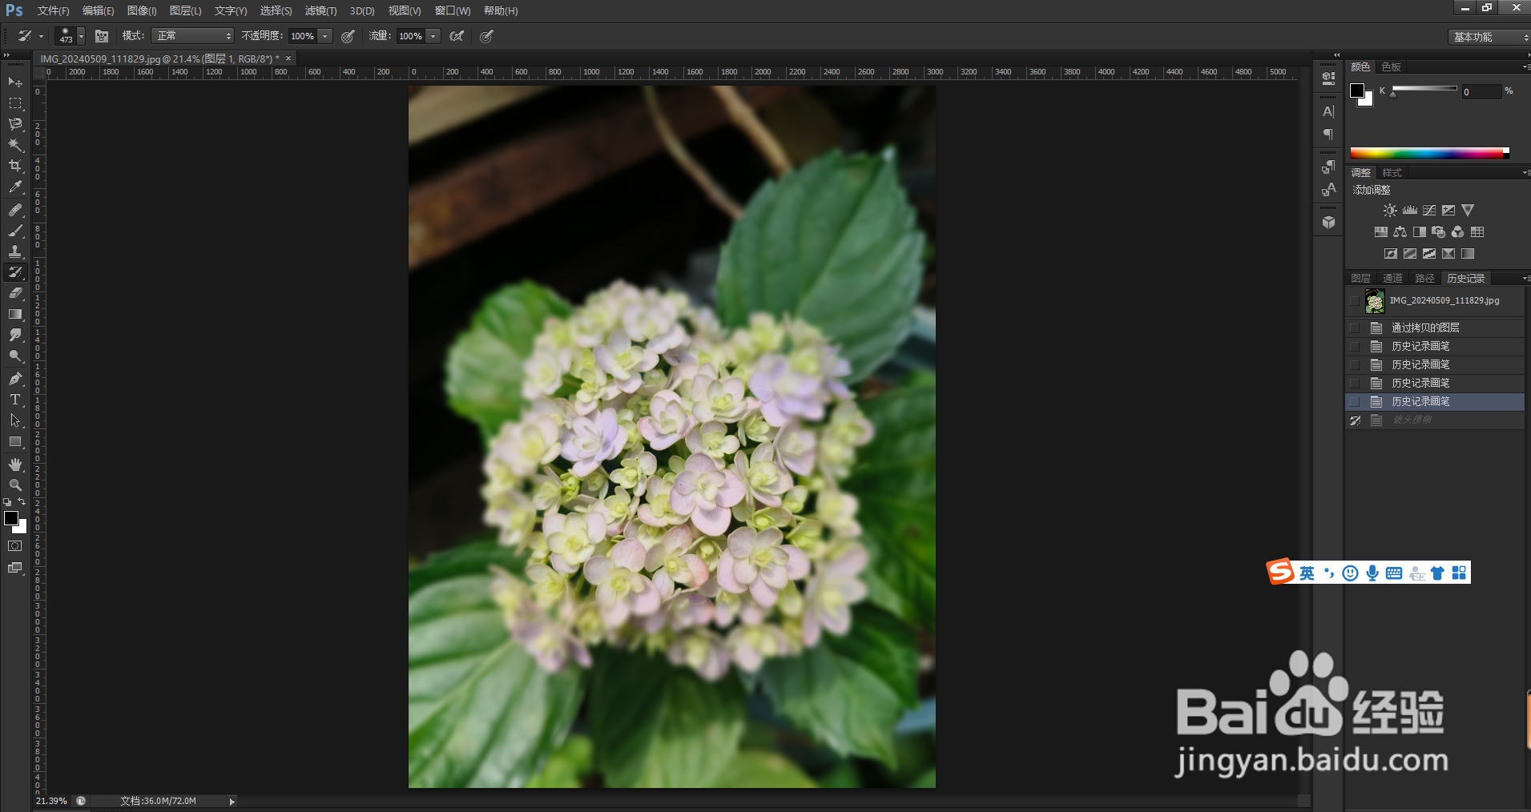Select the Move tool
Image resolution: width=1531 pixels, height=812 pixels.
click(15, 82)
